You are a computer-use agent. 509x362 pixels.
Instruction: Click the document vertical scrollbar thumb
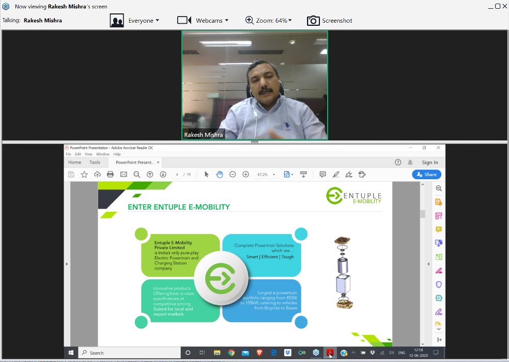coord(422,214)
